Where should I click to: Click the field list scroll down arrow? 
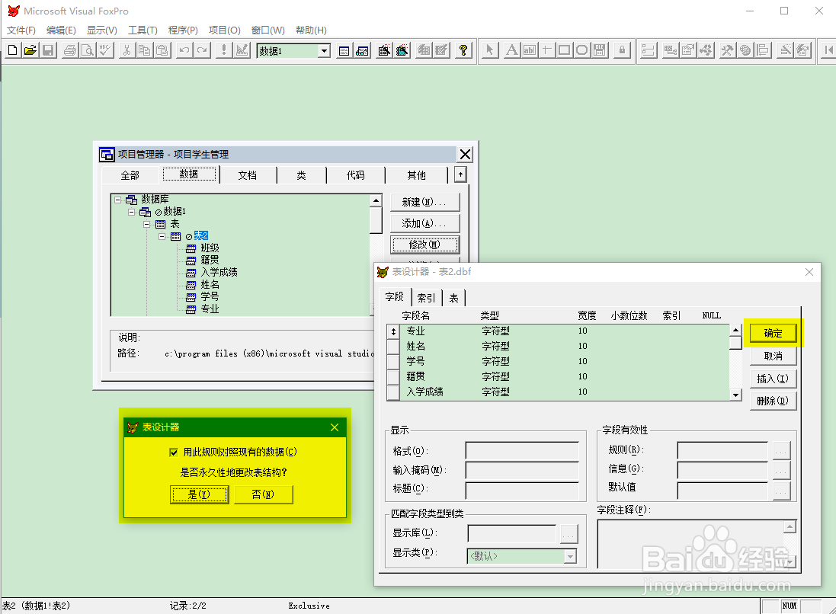735,395
